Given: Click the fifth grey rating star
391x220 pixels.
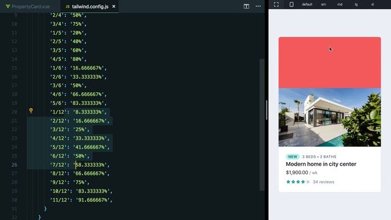Looking at the screenshot, I should coord(308,182).
